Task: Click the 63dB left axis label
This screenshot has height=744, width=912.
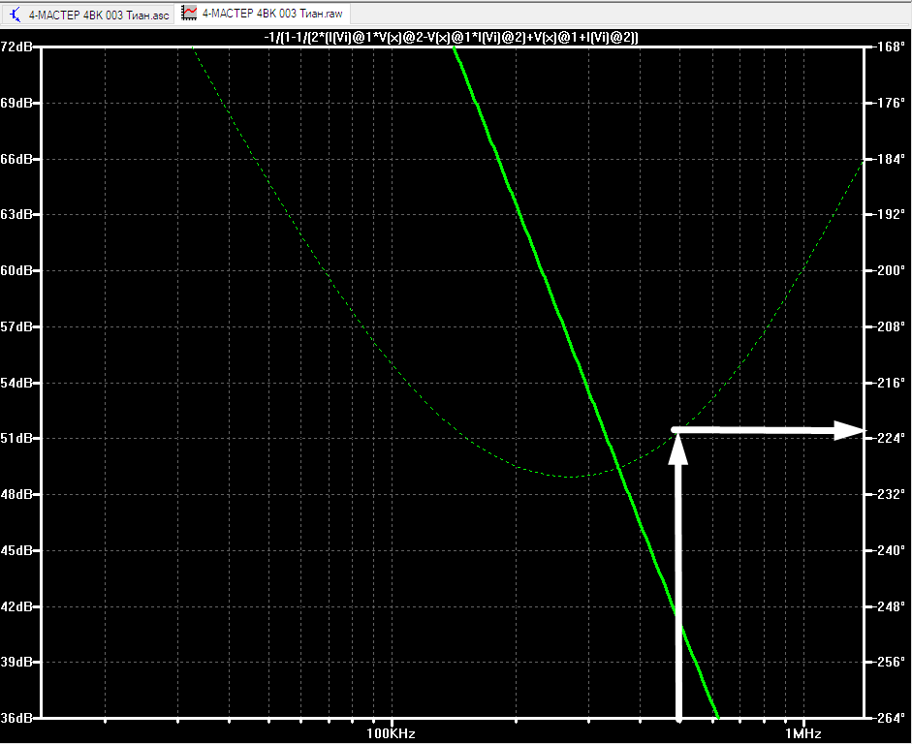Action: click(16, 214)
